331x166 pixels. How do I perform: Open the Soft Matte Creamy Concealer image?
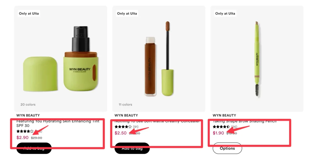[159, 59]
